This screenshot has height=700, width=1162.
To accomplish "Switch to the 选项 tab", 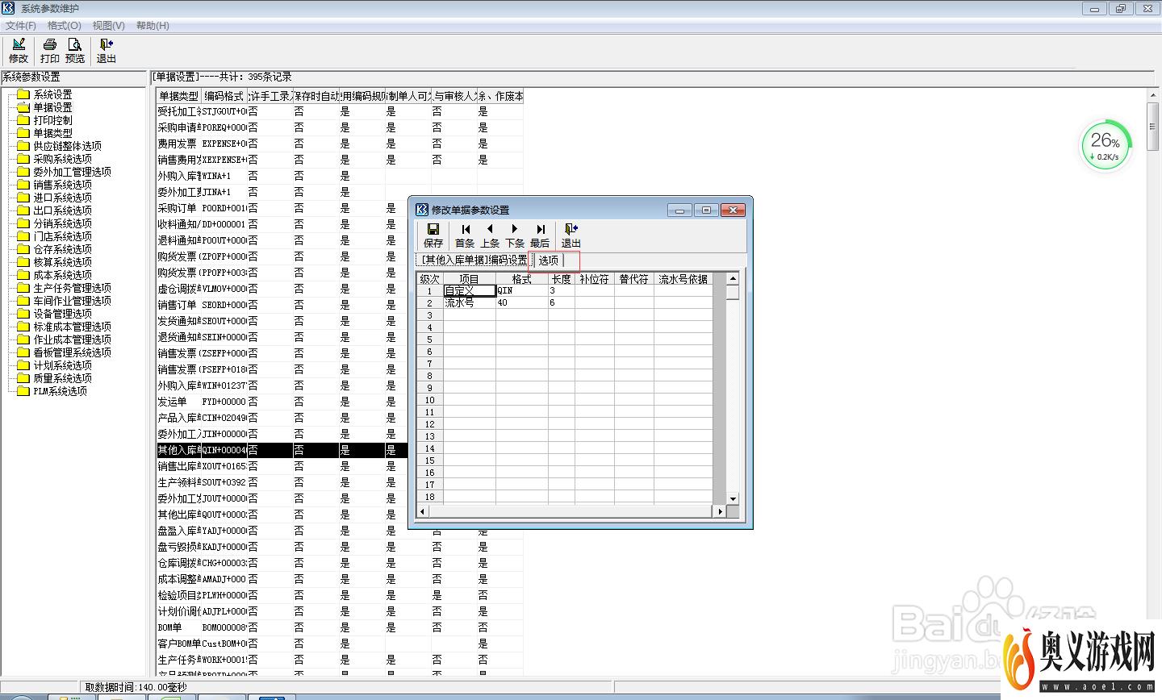I will 549,260.
